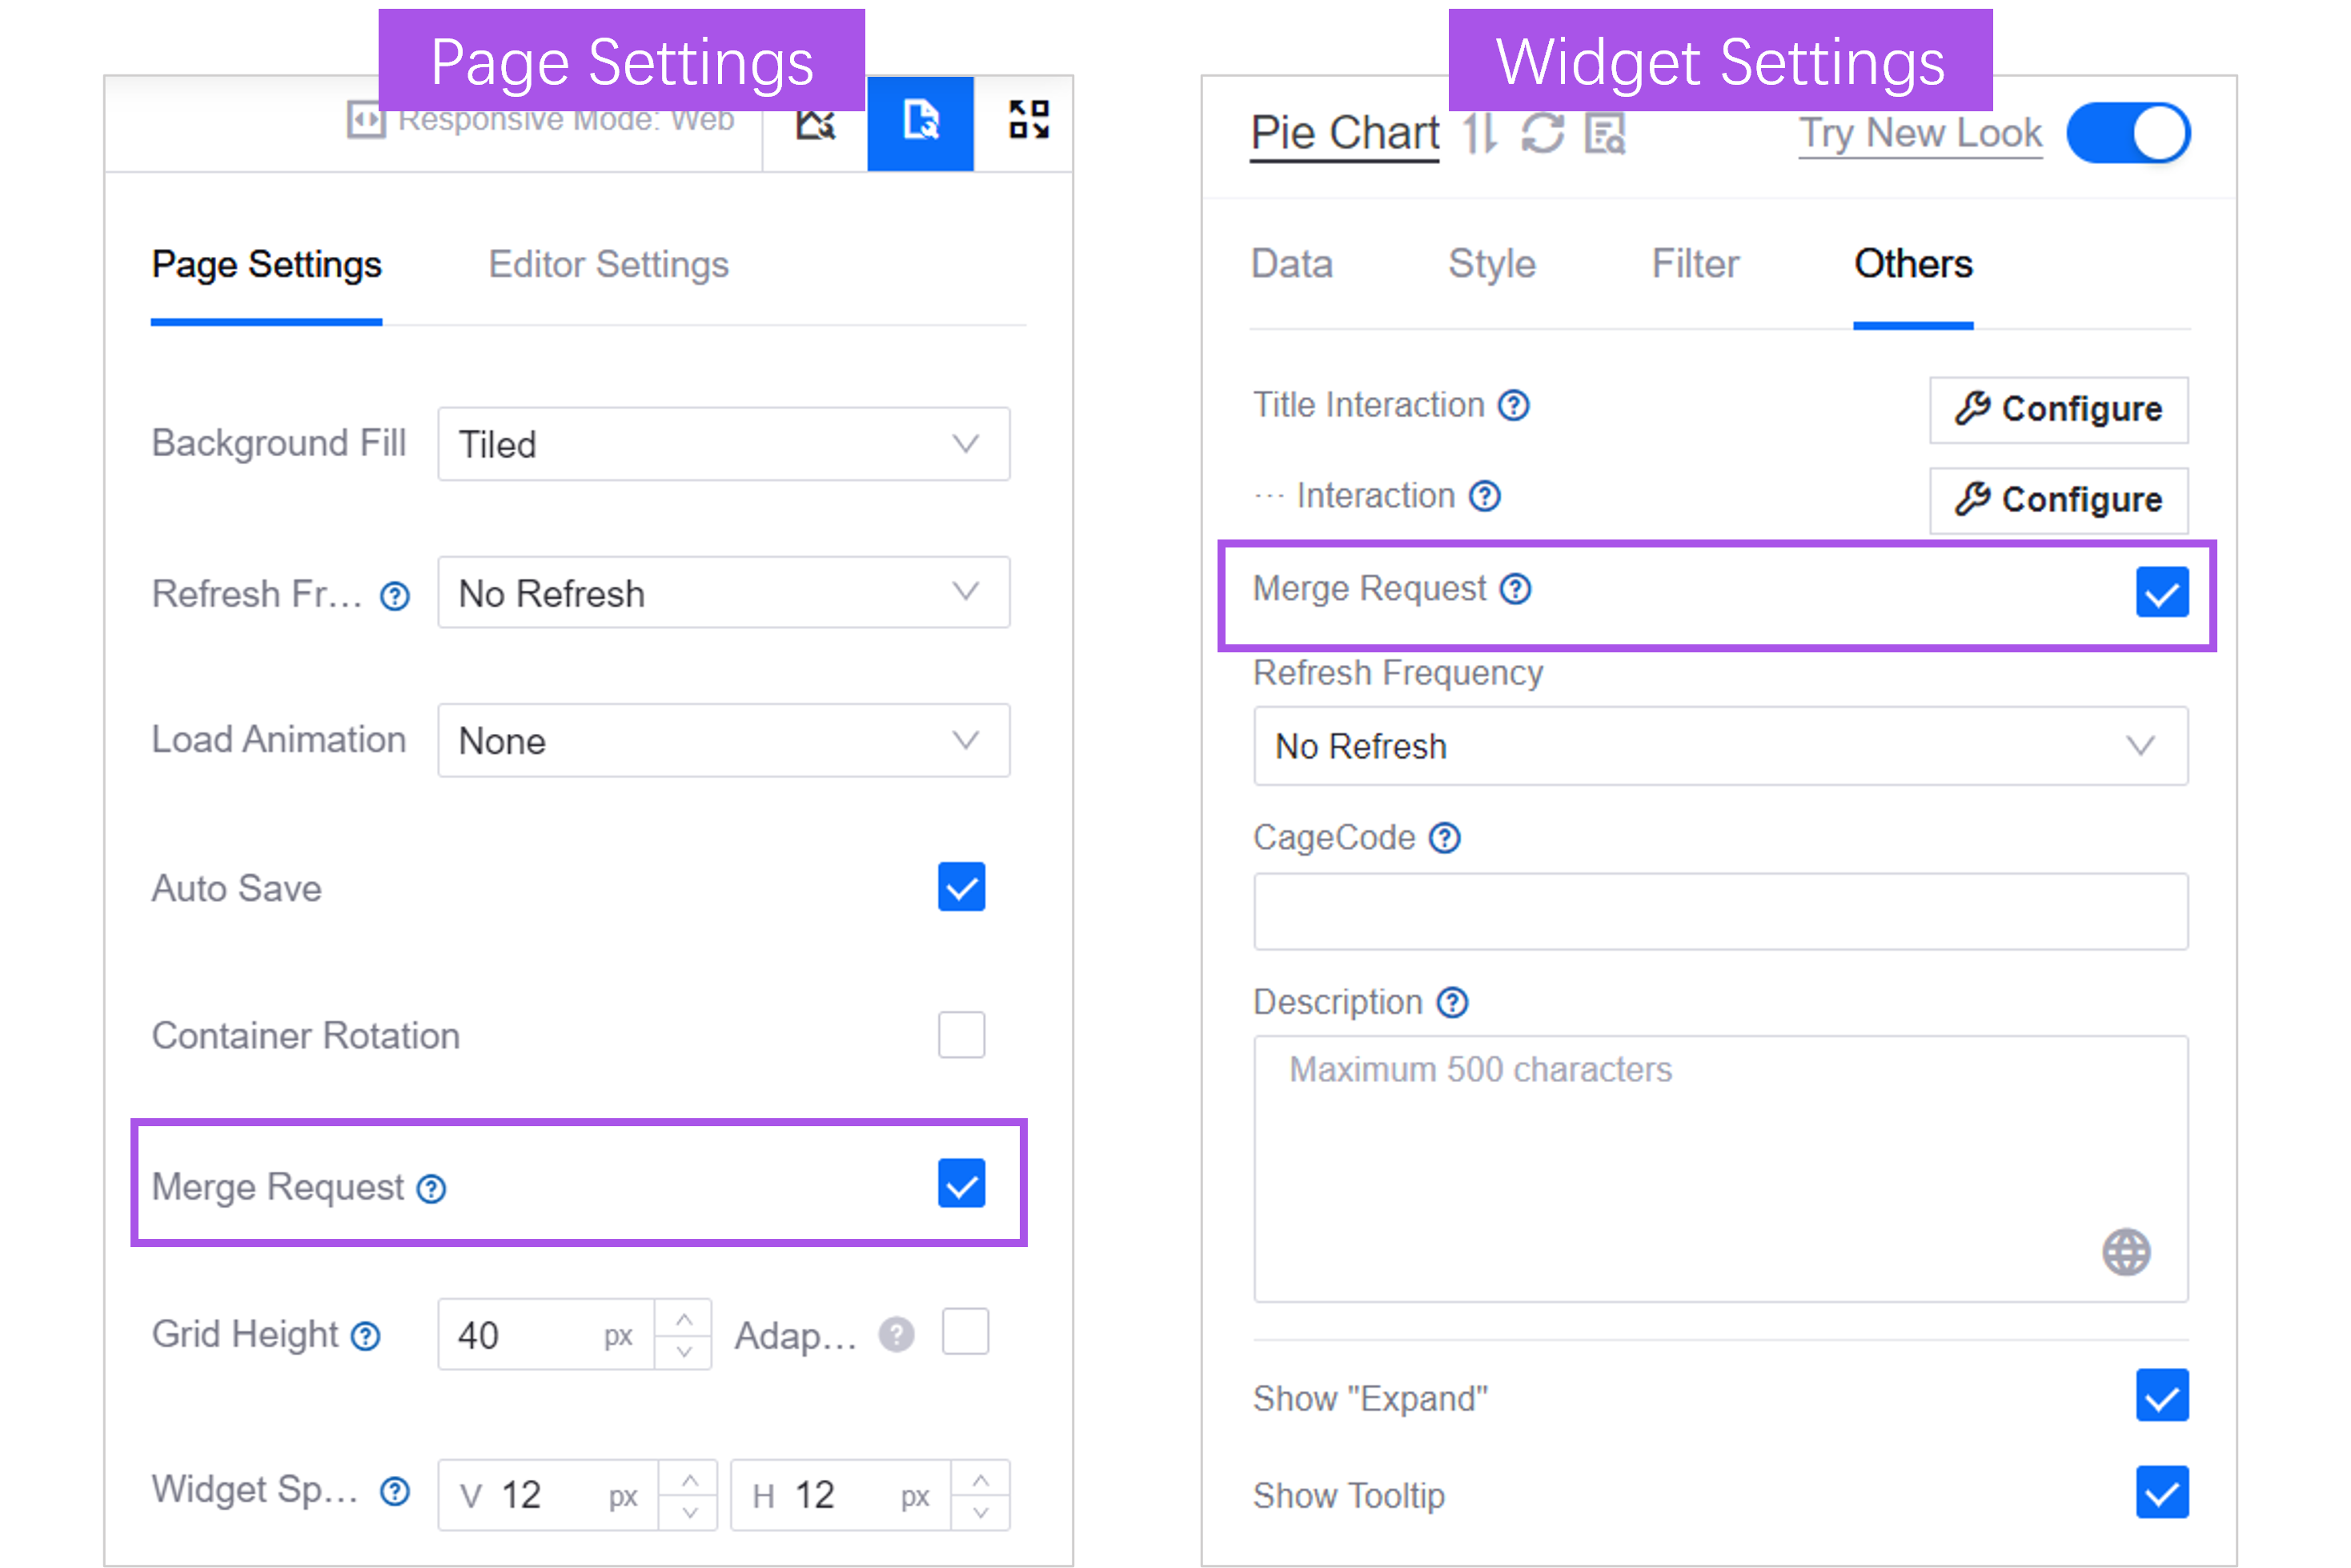Click the refresh icon beside Pie Chart
Viewport: 2351px width, 1568px height.
pyautogui.click(x=1542, y=133)
